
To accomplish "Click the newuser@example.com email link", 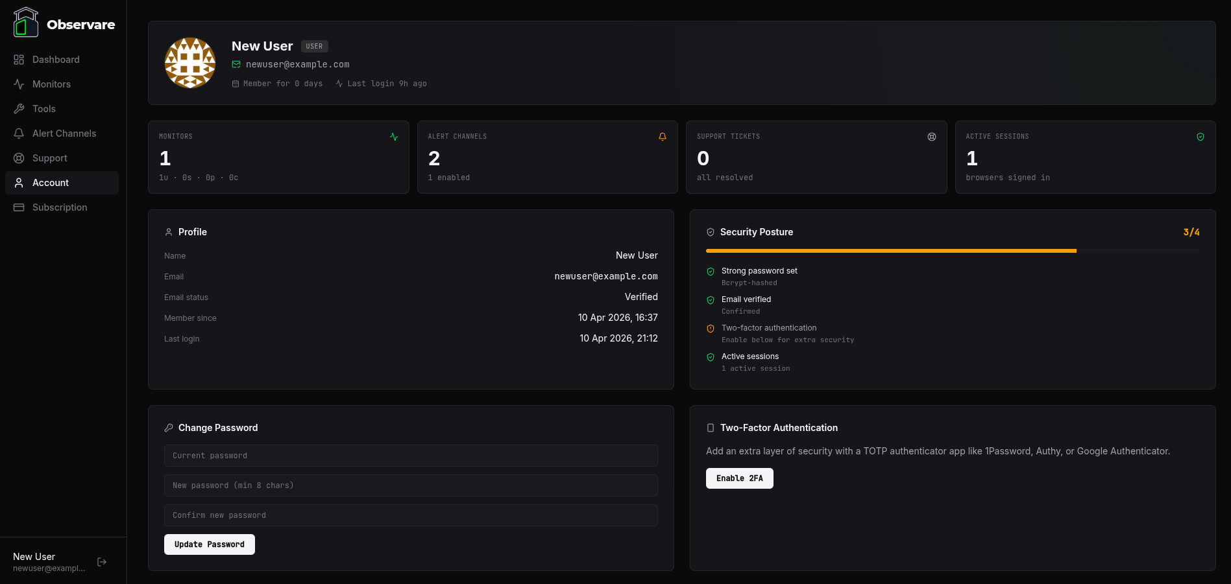I will tap(297, 64).
